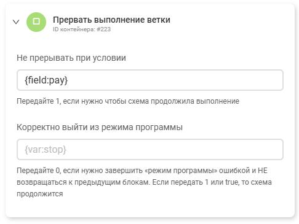Click the word true in the lower hint
The width and height of the screenshot is (299, 224).
(231, 182)
